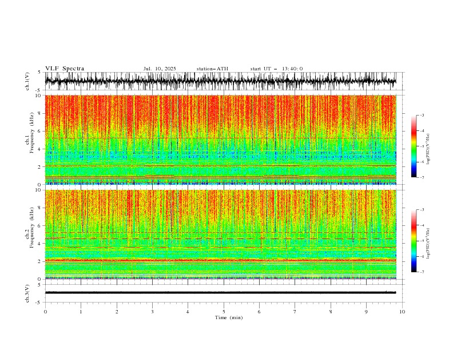This screenshot has height=350, width=453.
Task: Click the time axis tick label "7"
Action: (x=295, y=312)
